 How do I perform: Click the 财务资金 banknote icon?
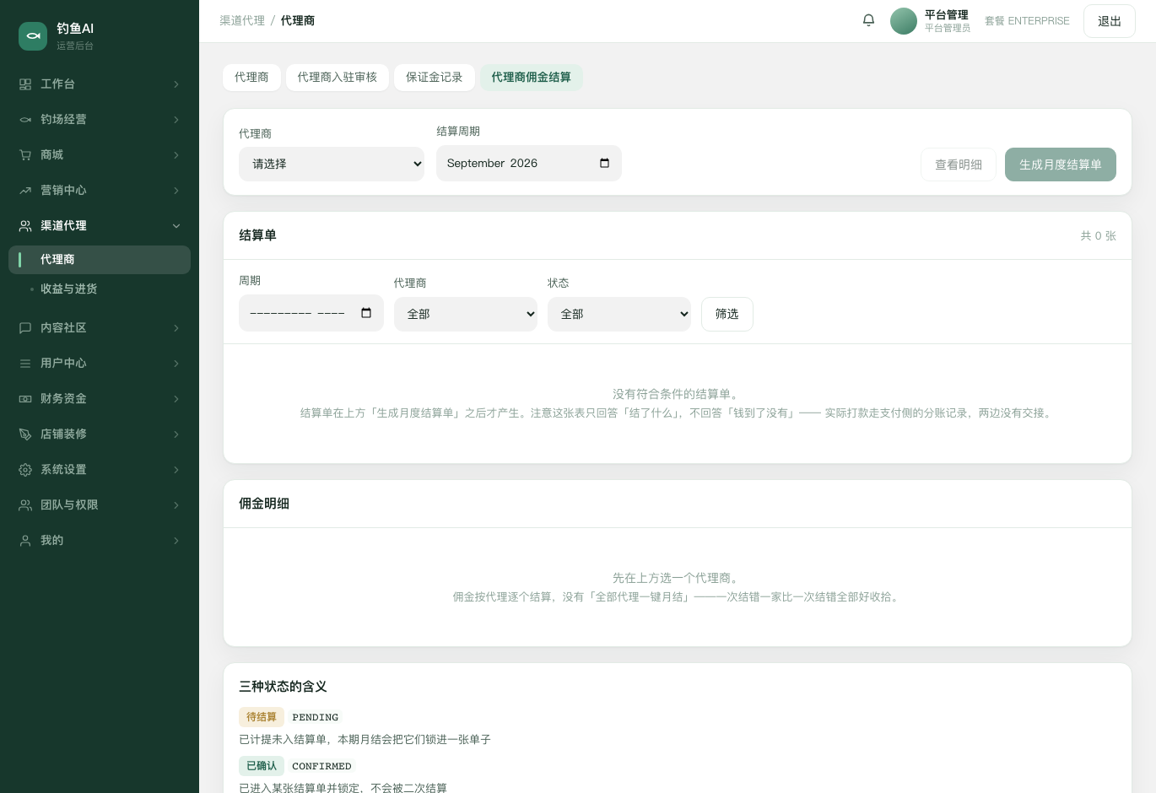(25, 399)
